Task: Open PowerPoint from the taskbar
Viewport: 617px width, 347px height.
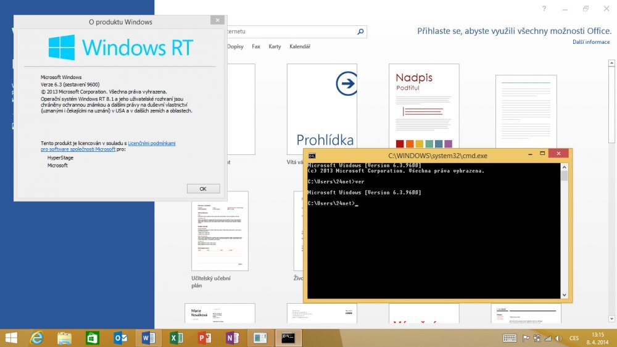Action: click(205, 338)
